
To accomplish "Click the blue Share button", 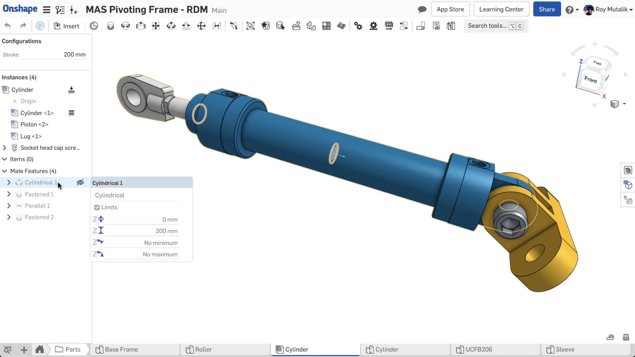I will [x=547, y=9].
